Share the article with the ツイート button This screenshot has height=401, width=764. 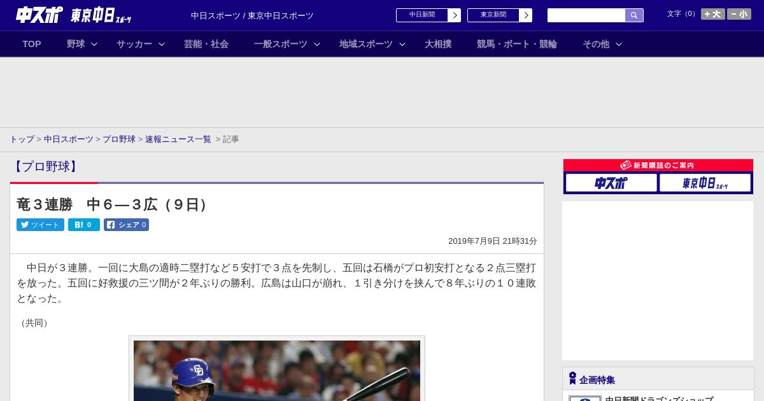tap(40, 225)
